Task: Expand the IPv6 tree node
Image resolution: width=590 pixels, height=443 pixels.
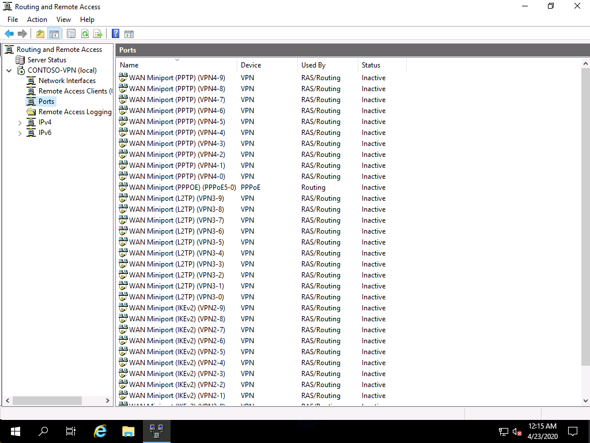Action: (x=20, y=133)
